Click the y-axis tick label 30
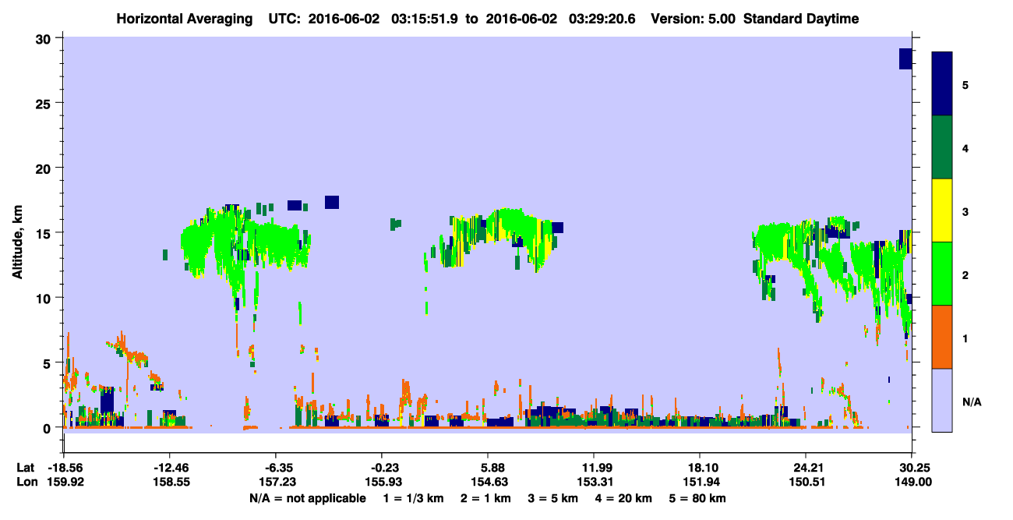The width and height of the screenshot is (1013, 520). (x=45, y=38)
